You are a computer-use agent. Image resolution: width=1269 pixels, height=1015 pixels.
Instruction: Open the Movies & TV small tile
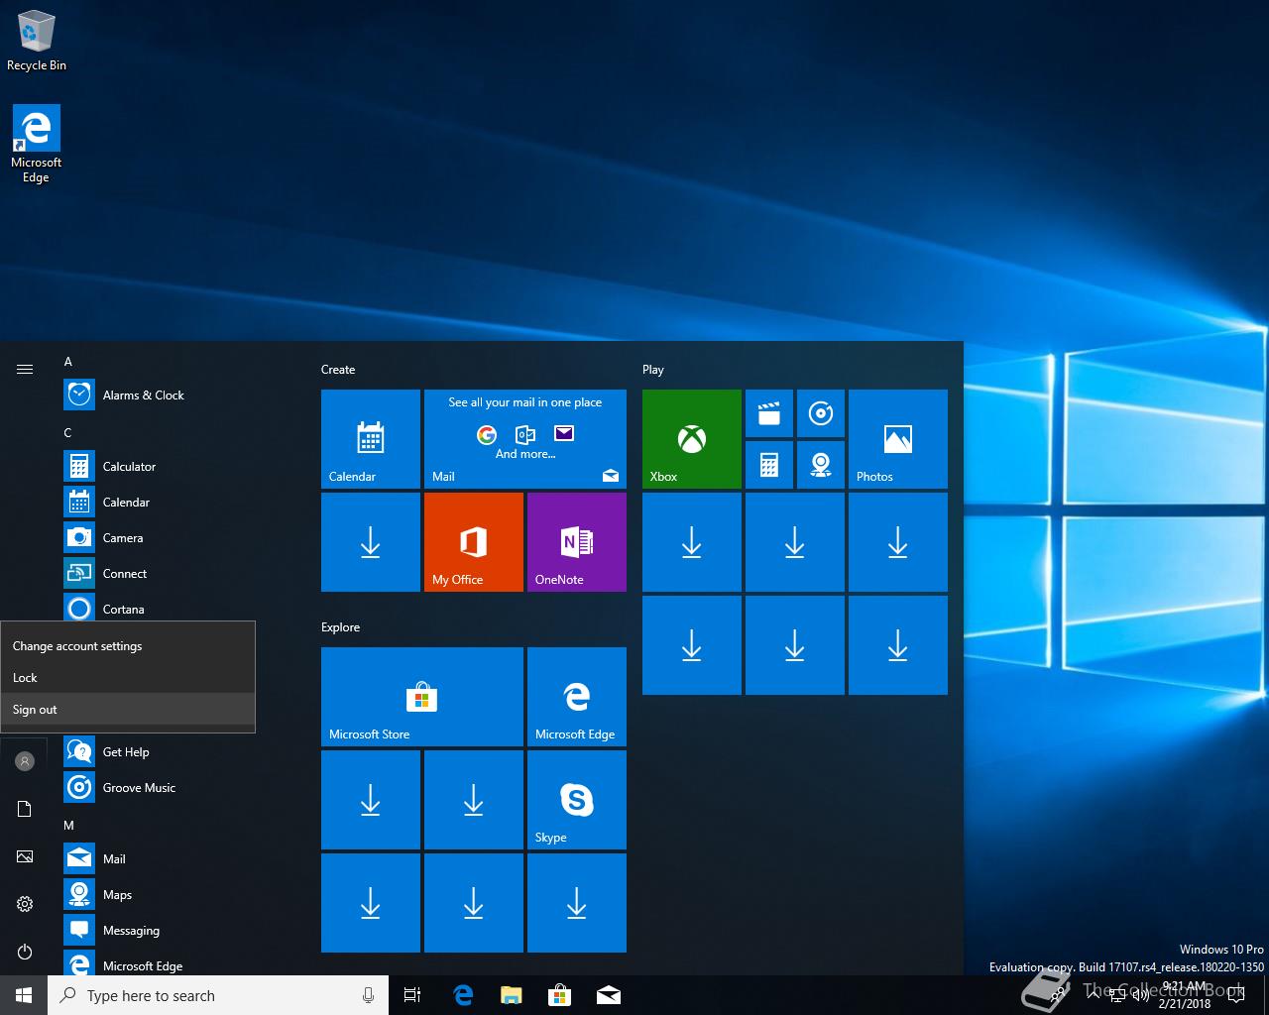click(769, 413)
